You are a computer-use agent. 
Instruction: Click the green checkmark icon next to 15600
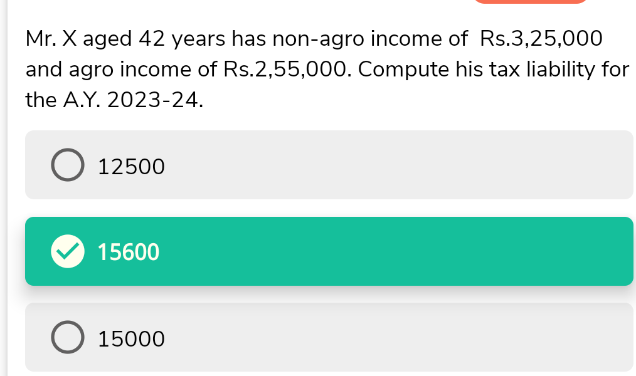click(66, 252)
